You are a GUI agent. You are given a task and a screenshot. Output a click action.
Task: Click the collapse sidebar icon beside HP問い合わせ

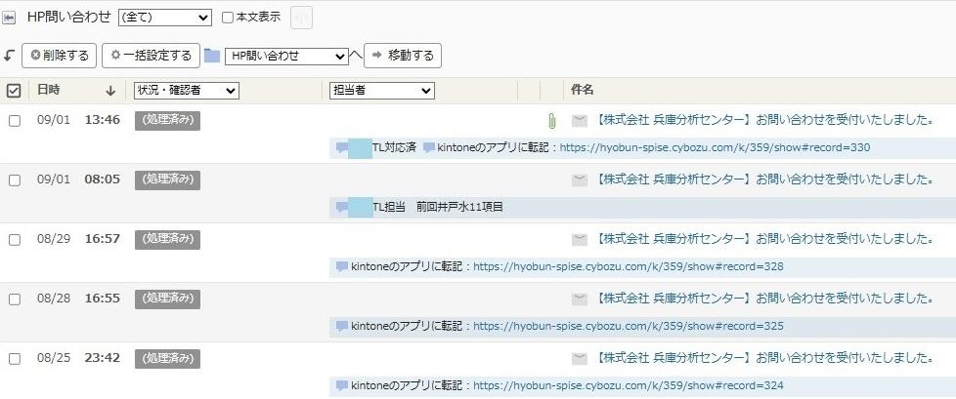(9, 18)
